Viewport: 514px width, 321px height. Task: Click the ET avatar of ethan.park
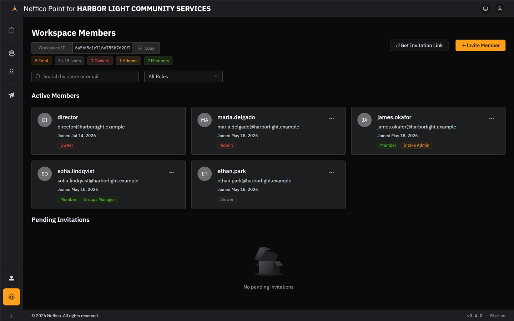pos(205,174)
